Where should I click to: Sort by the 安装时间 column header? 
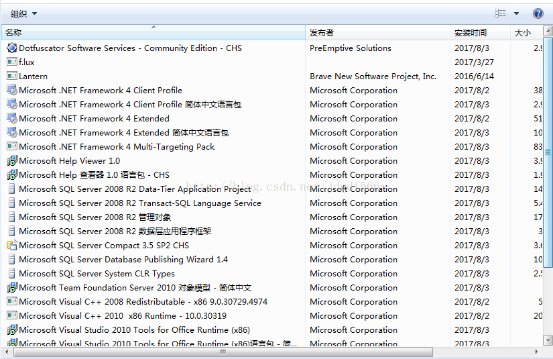[x=480, y=32]
